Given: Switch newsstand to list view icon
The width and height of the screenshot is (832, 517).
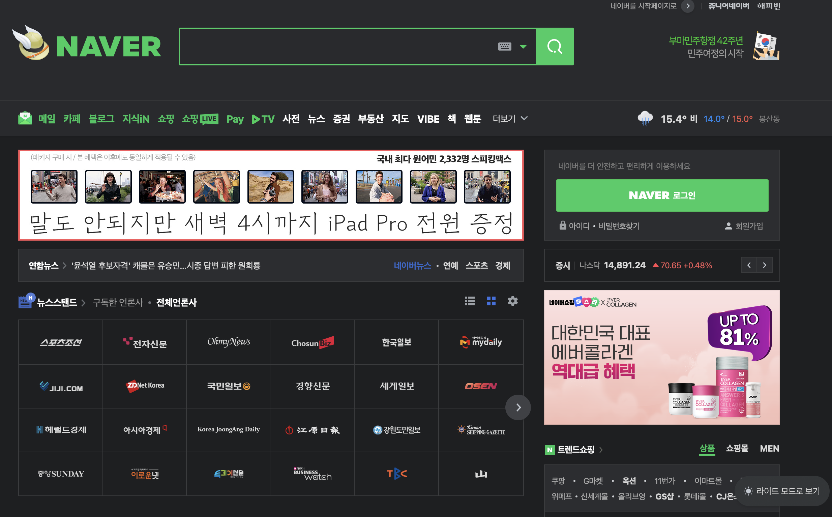Looking at the screenshot, I should pos(470,301).
